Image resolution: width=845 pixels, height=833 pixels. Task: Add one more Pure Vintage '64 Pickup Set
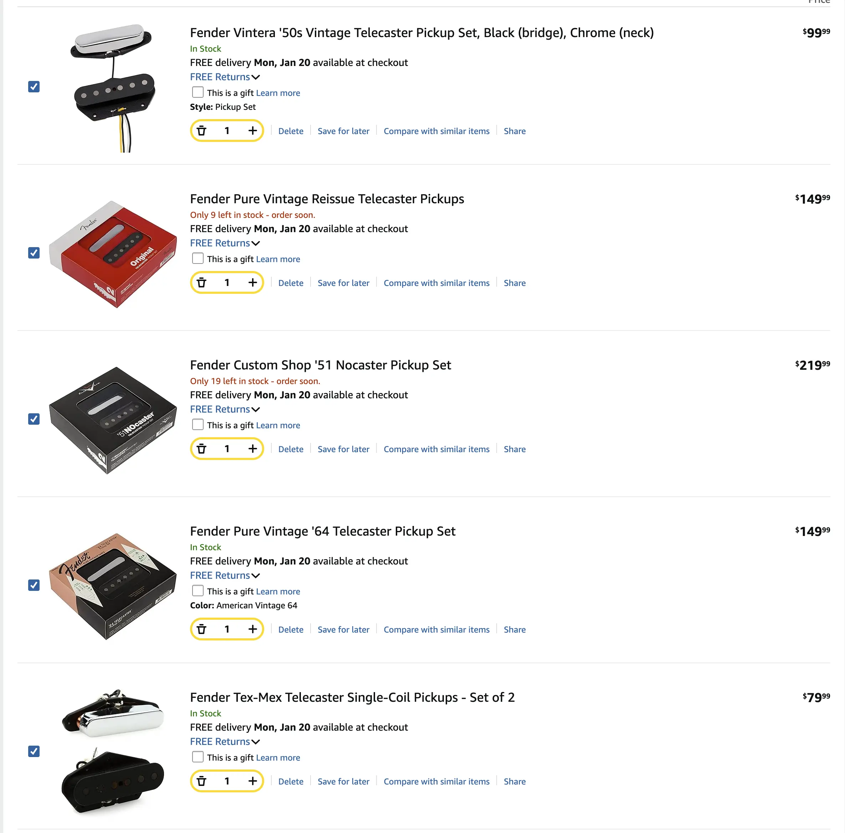[252, 629]
